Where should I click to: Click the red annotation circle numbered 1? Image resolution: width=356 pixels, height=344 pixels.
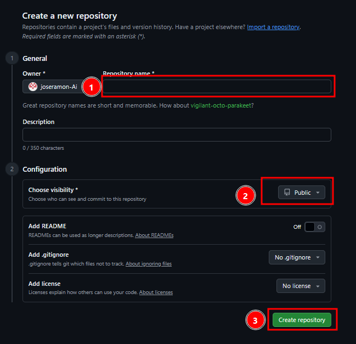[91, 87]
